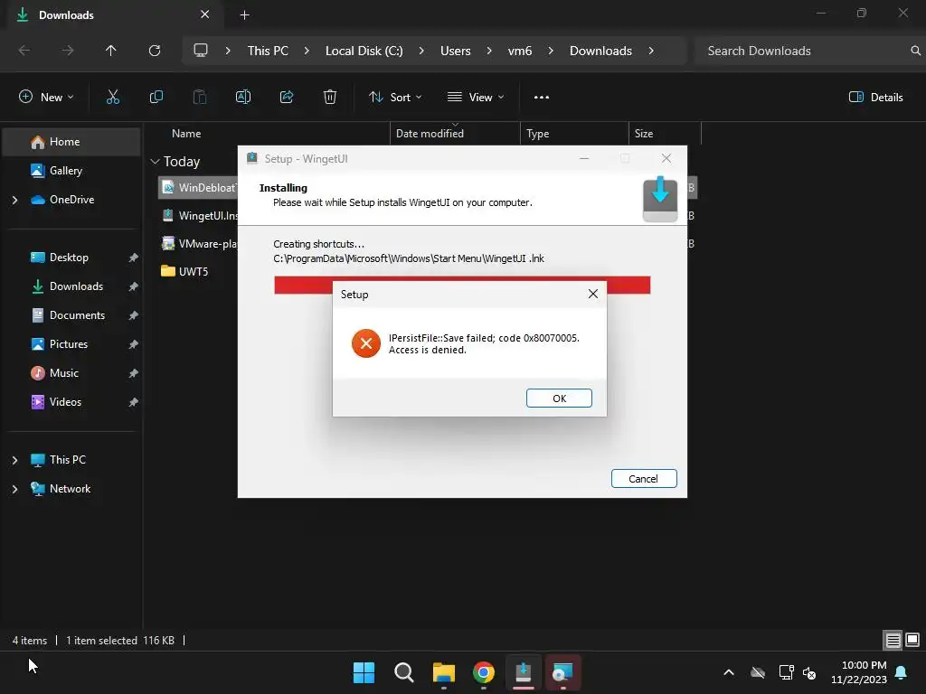Click OK in the Setup error dialog

559,398
